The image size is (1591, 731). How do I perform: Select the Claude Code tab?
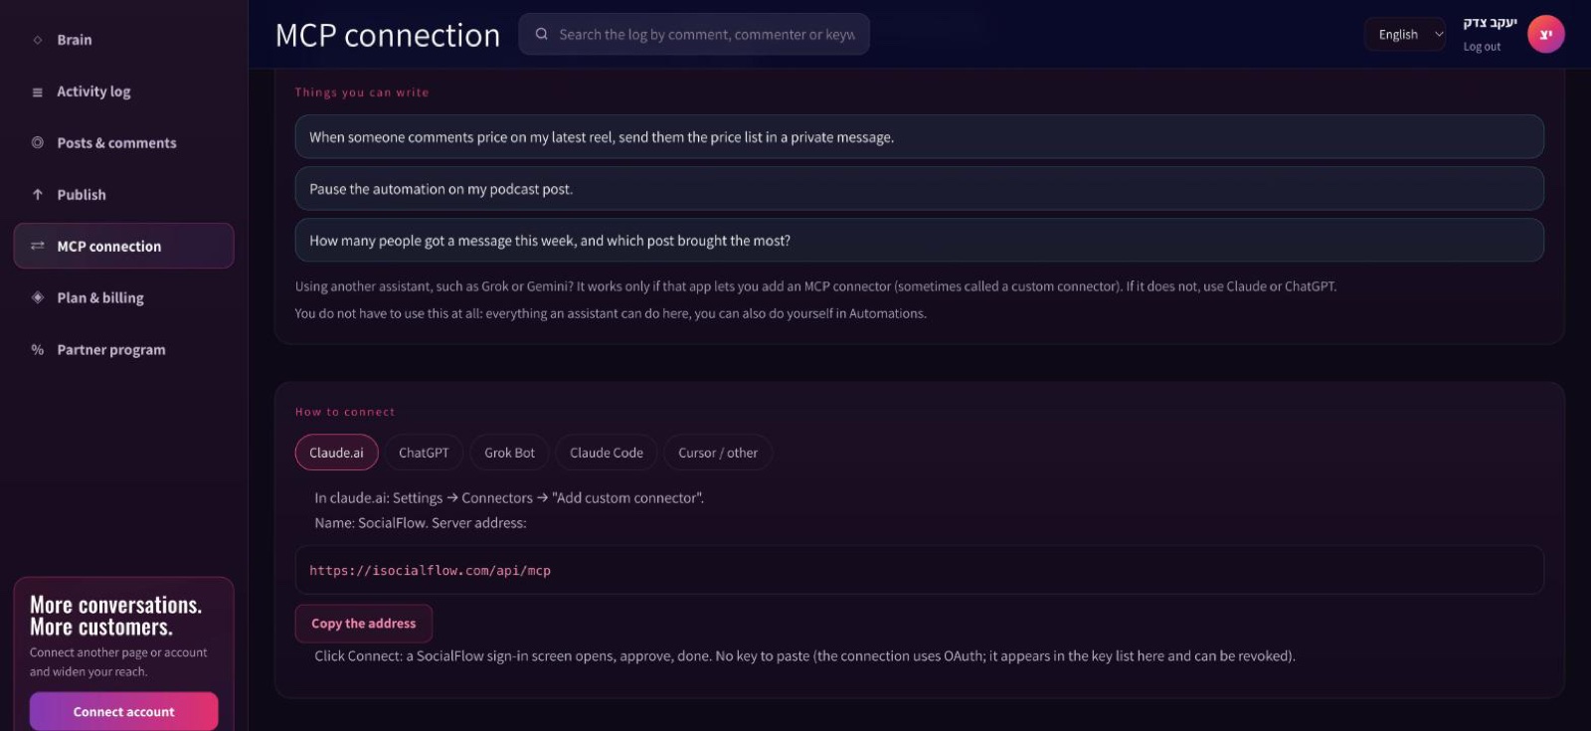pyautogui.click(x=607, y=453)
